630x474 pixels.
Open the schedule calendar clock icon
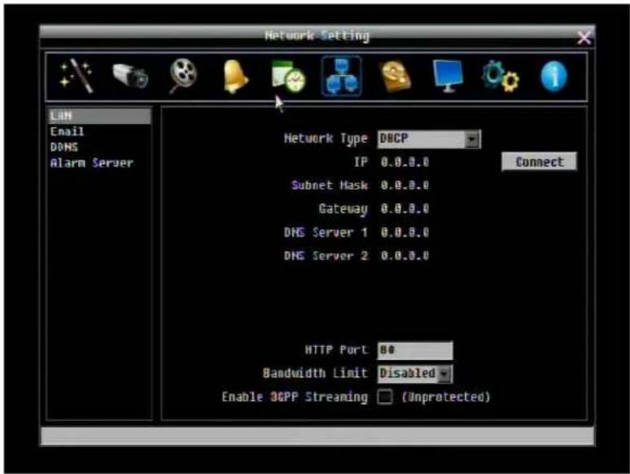point(288,76)
